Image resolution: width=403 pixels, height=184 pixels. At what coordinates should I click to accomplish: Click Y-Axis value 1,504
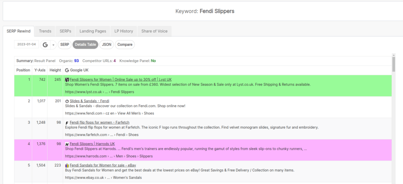pyautogui.click(x=41, y=165)
